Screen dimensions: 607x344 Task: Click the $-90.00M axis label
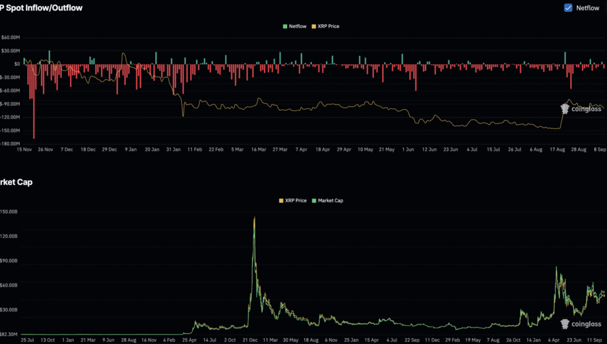[x=10, y=104]
